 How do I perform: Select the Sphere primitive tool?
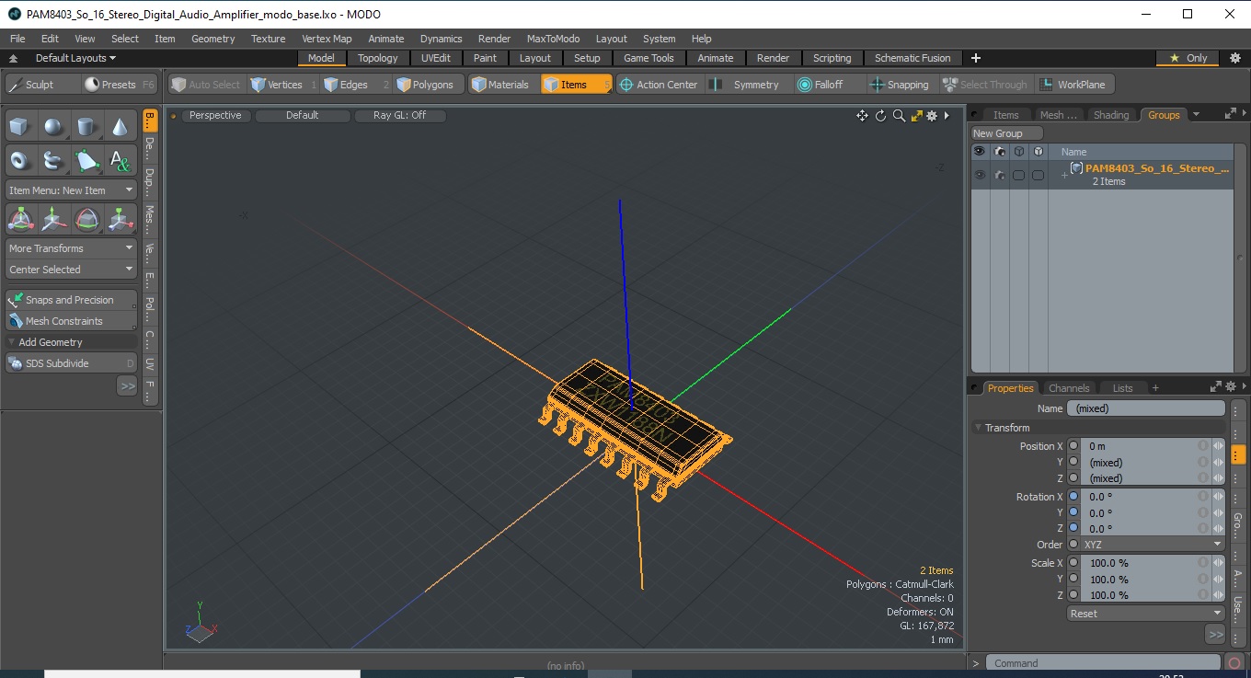pyautogui.click(x=53, y=127)
